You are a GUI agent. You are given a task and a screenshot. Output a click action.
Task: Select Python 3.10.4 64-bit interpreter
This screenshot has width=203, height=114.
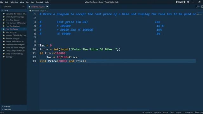tap(188, 113)
